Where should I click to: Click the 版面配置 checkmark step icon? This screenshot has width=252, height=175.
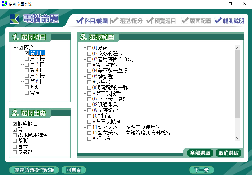[x=185, y=21]
